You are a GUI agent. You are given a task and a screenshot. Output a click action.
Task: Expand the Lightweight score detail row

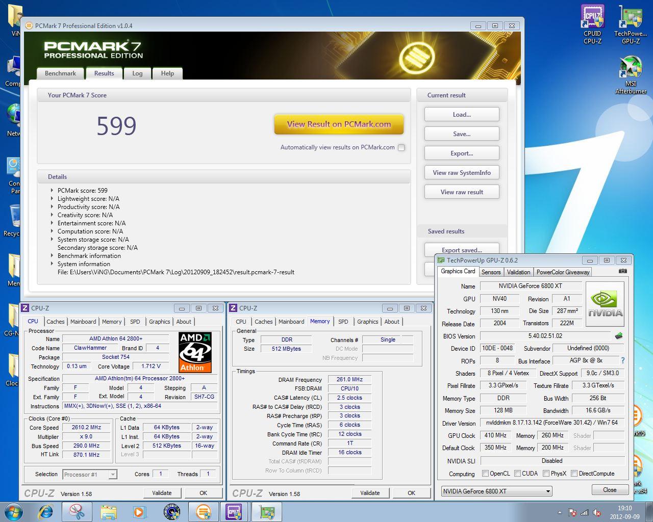[52, 199]
